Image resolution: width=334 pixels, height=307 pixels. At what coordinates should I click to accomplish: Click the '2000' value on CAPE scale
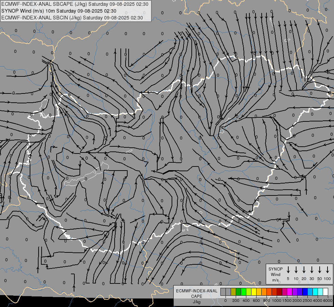[x=297, y=301]
